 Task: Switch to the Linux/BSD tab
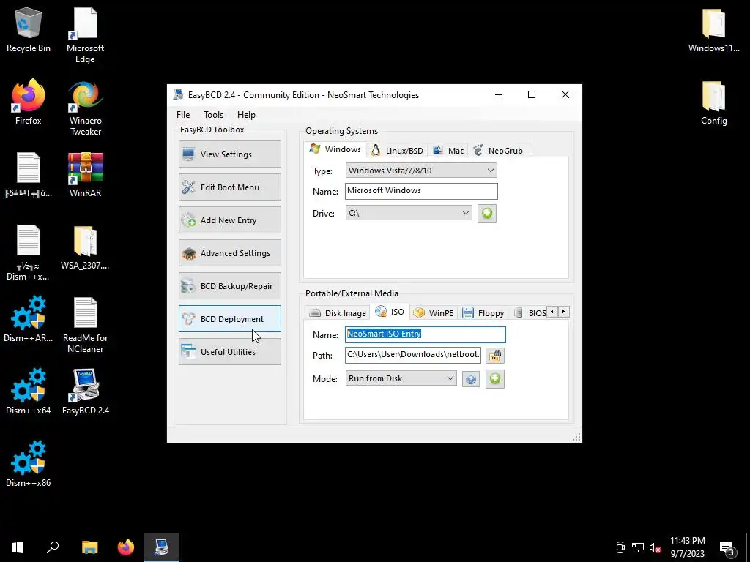[x=397, y=151]
